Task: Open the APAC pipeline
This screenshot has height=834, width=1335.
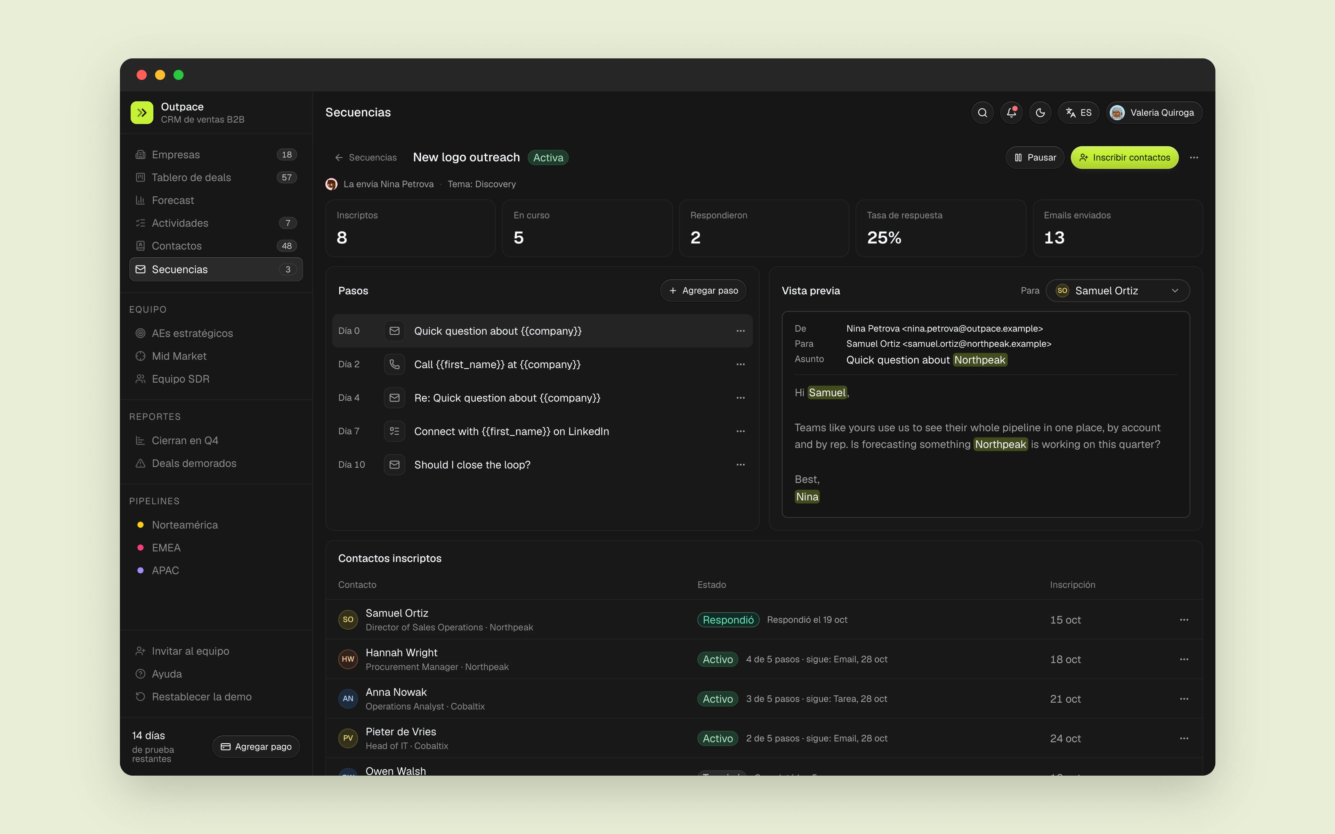Action: click(216, 570)
